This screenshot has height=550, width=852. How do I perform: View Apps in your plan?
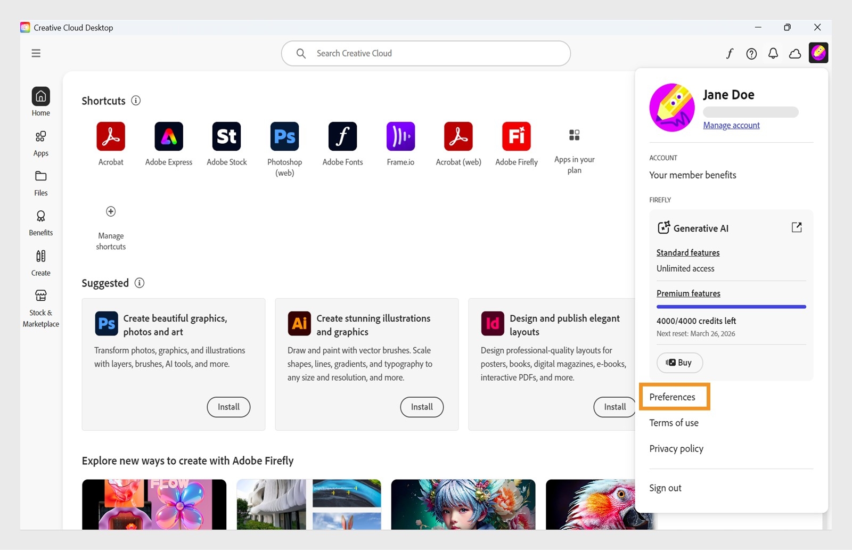574,136
